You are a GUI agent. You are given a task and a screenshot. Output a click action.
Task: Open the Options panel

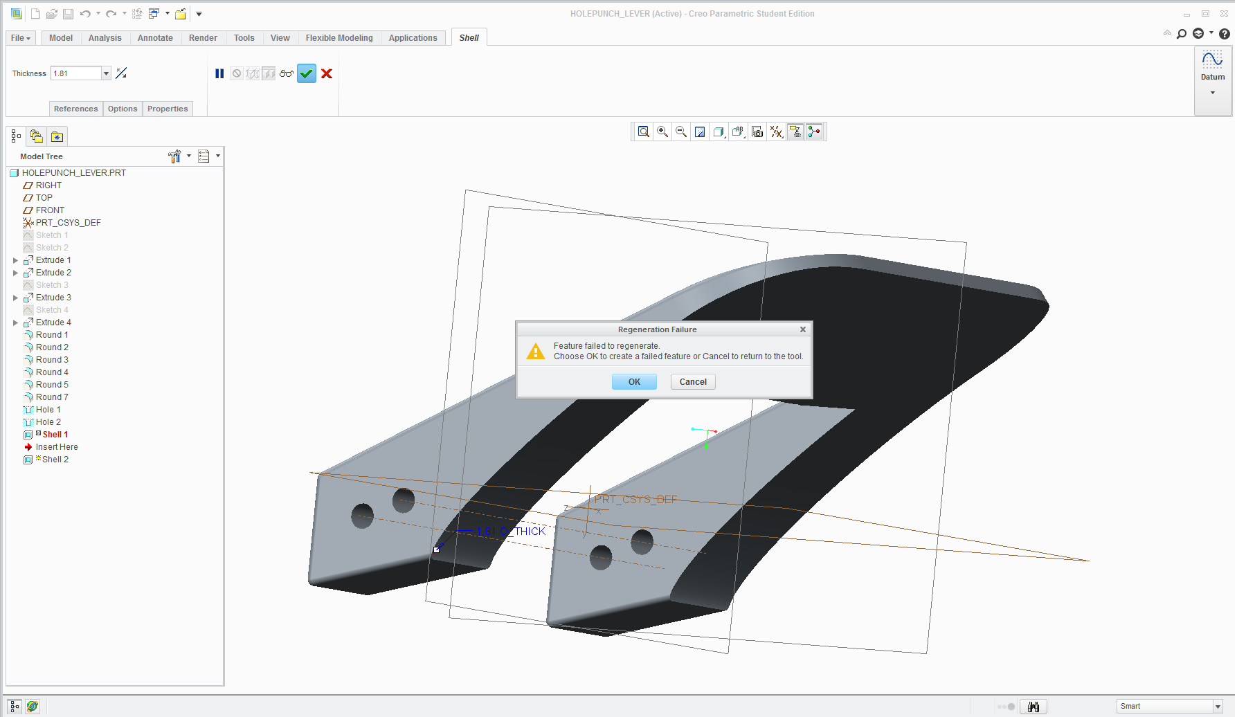(123, 109)
